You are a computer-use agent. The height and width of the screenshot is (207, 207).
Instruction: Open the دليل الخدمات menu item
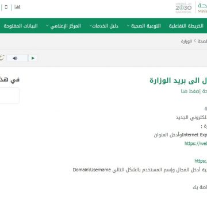point(105,26)
